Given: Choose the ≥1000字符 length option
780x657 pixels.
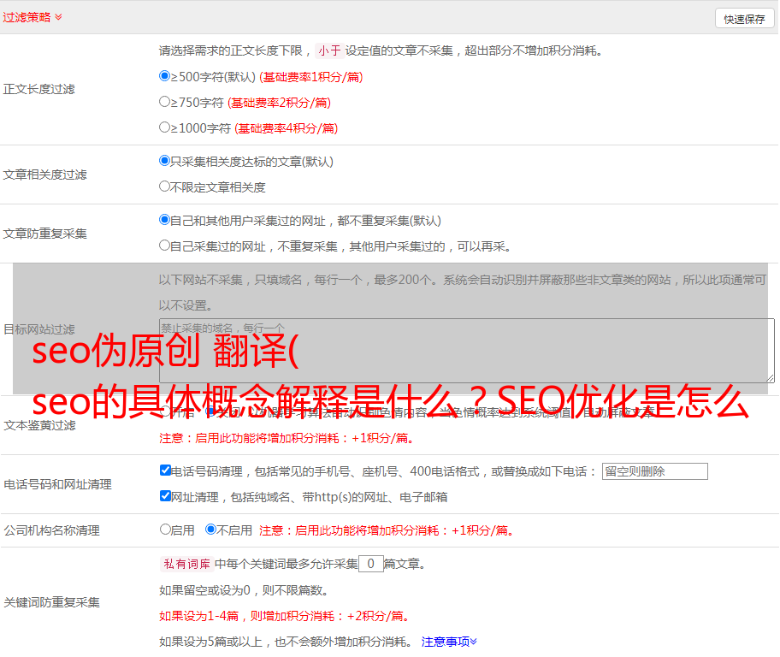Looking at the screenshot, I should tap(165, 127).
